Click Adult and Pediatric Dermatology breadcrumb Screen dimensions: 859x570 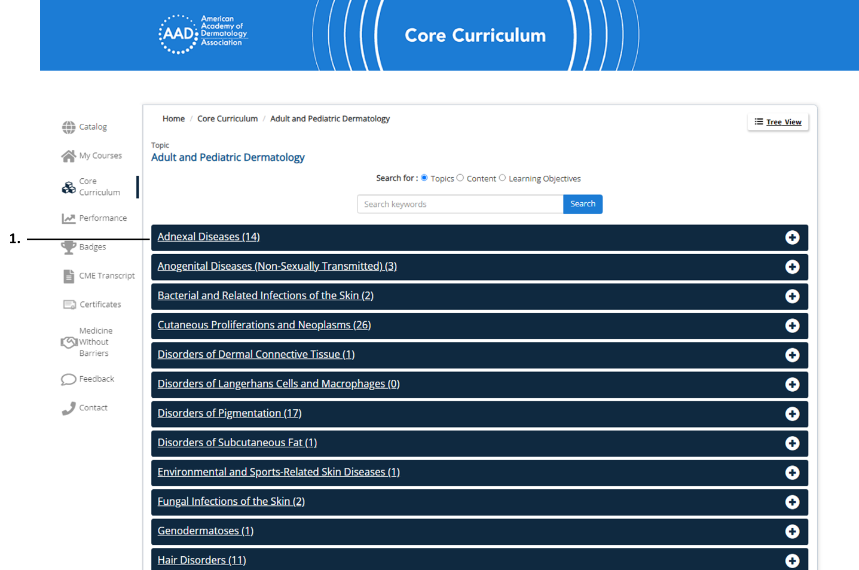click(x=330, y=119)
